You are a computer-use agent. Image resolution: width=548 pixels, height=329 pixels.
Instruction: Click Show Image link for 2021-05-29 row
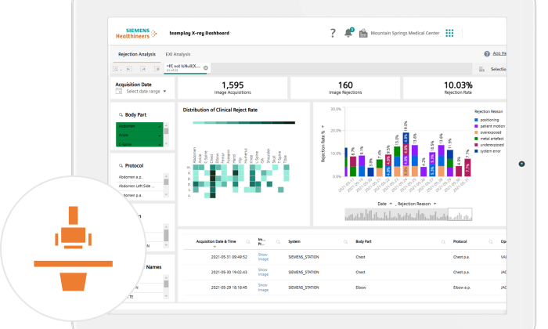click(264, 287)
